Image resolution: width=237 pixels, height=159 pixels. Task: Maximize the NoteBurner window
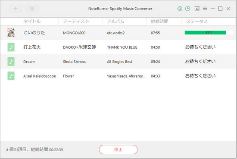220,9
